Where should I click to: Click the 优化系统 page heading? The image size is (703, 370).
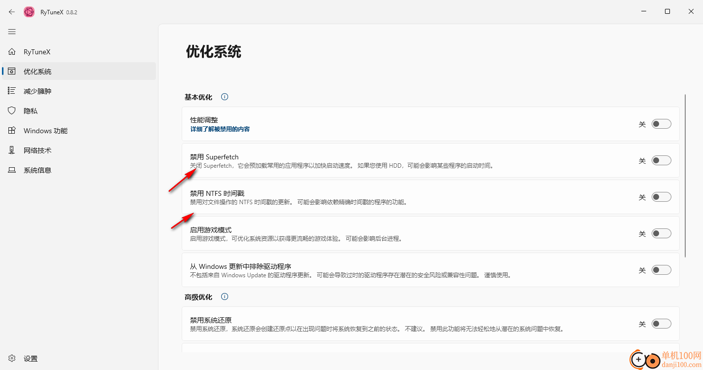(x=214, y=52)
